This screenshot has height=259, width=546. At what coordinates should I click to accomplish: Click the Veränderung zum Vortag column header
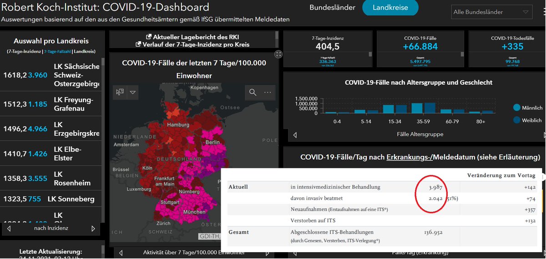[x=501, y=176]
